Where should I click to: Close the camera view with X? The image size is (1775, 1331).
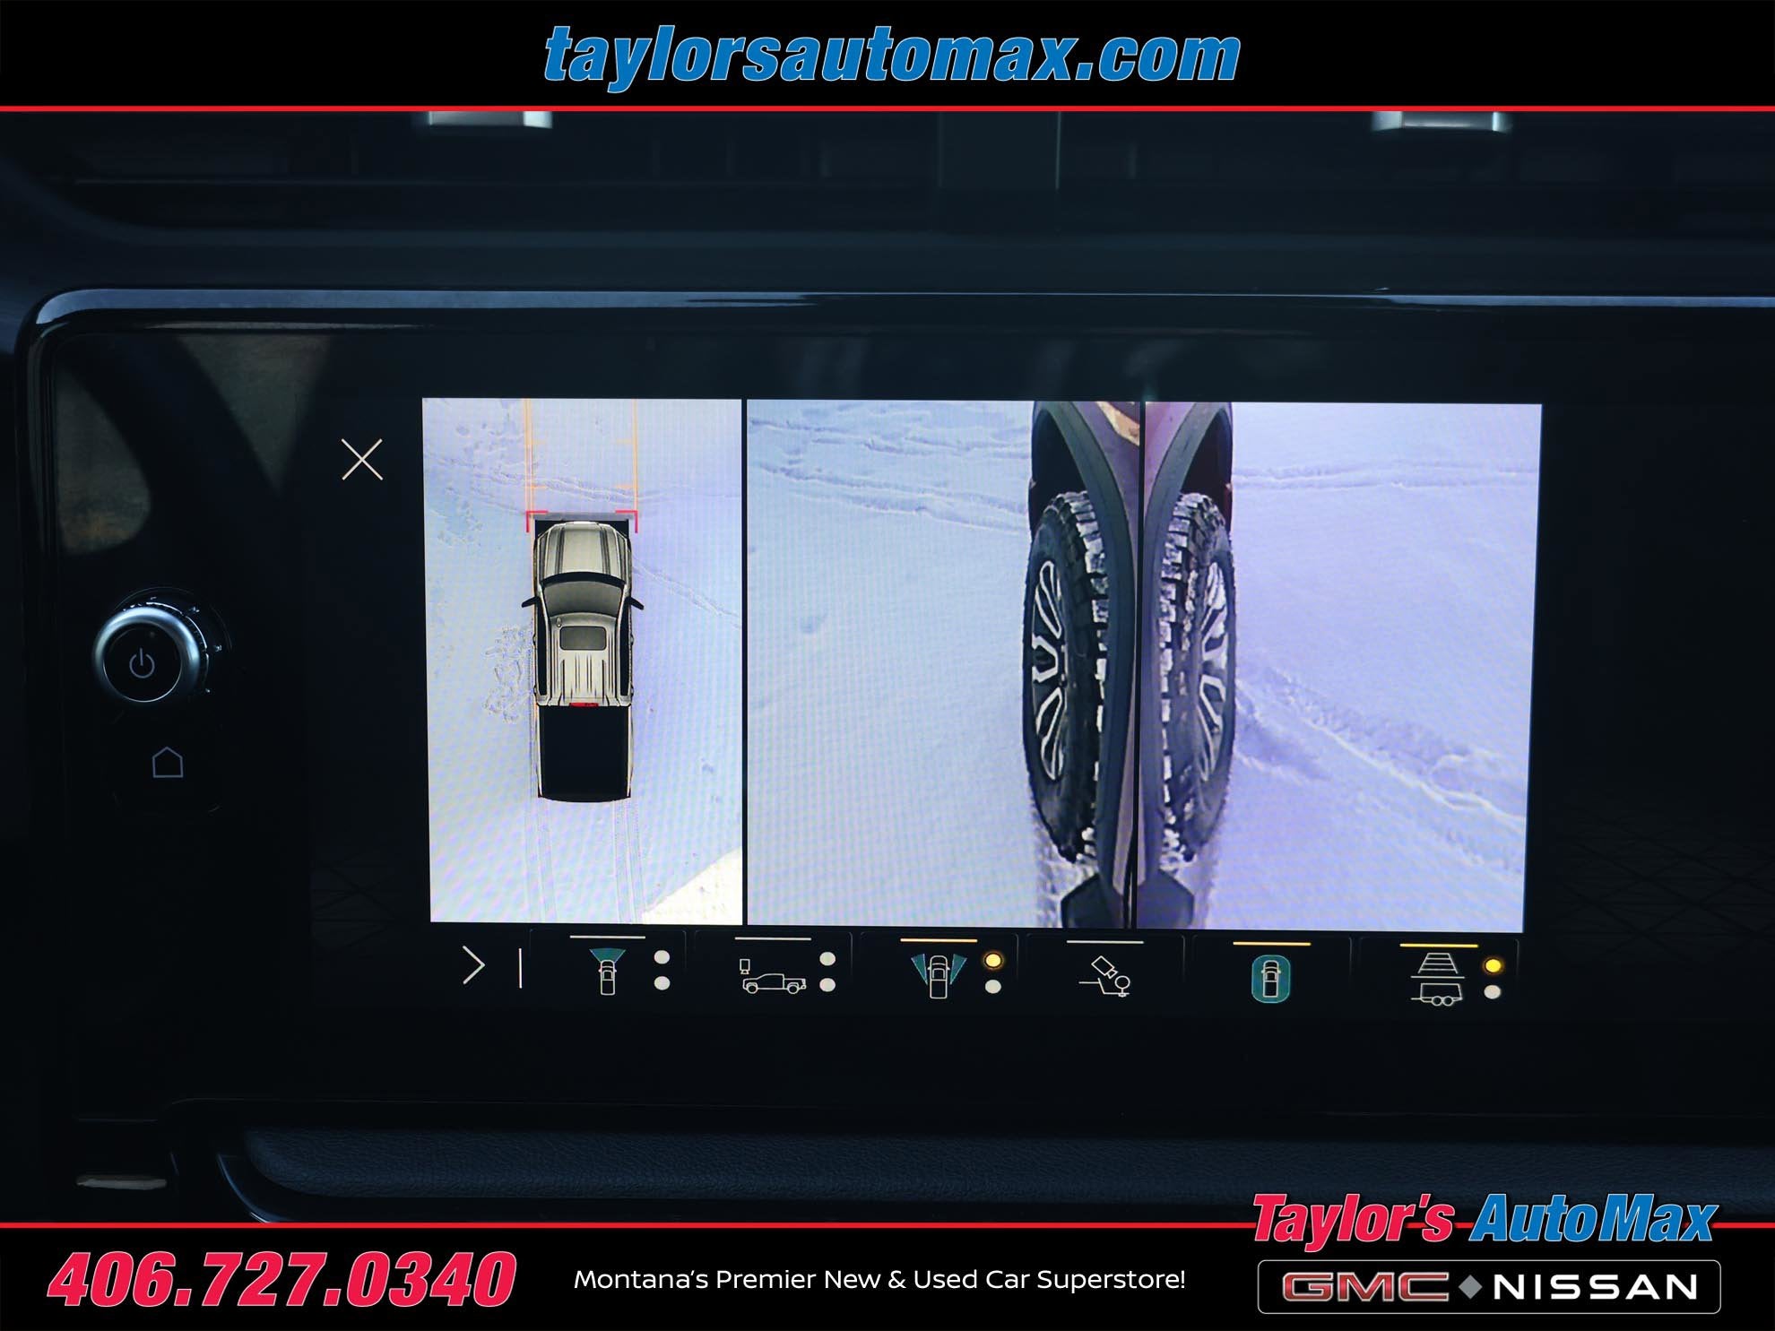tap(362, 460)
